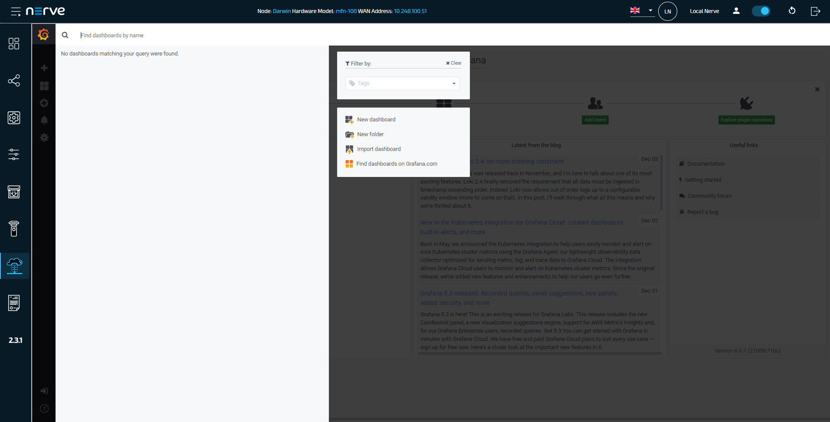Click the node configuration sliders icon
The image size is (830, 422).
[x=14, y=154]
